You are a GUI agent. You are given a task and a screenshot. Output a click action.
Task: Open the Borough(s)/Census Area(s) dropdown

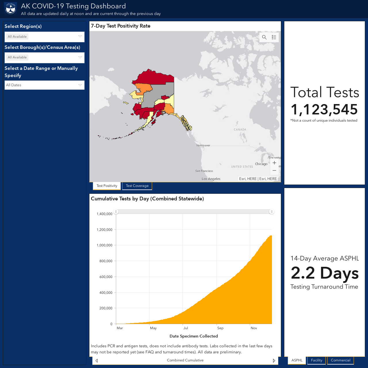[45, 57]
